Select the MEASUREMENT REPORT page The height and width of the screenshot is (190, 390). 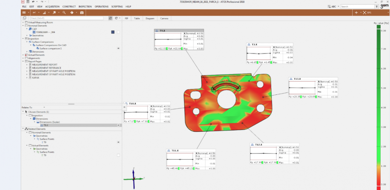pos(42,64)
